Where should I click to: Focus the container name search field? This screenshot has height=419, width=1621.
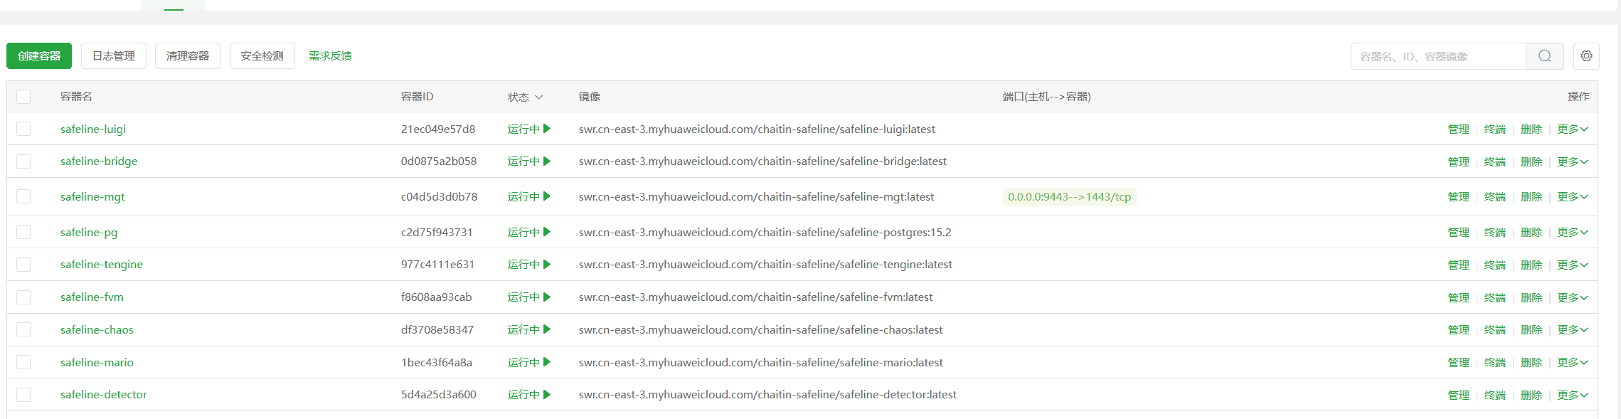tap(1437, 56)
